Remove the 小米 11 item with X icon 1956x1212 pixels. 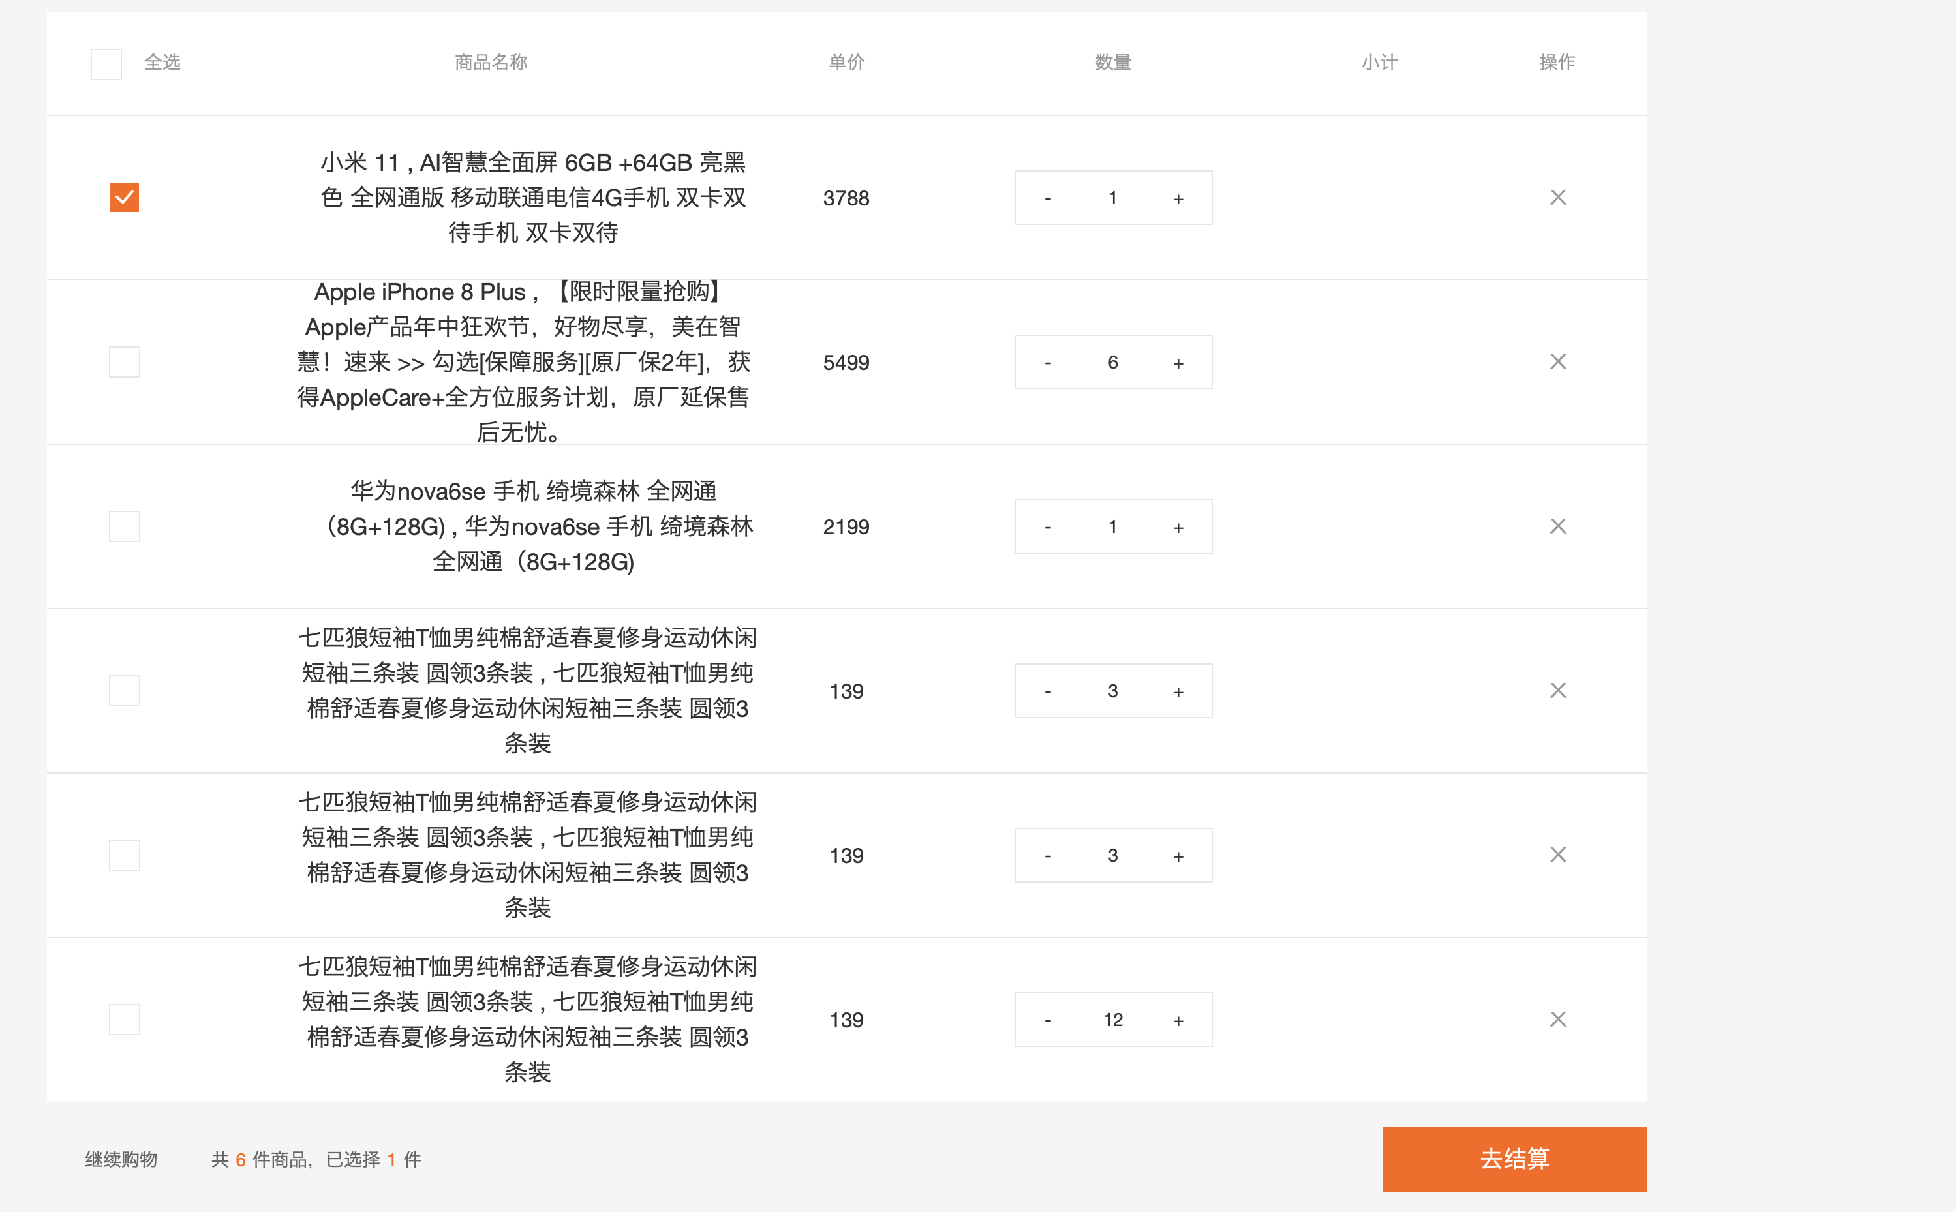tap(1557, 197)
